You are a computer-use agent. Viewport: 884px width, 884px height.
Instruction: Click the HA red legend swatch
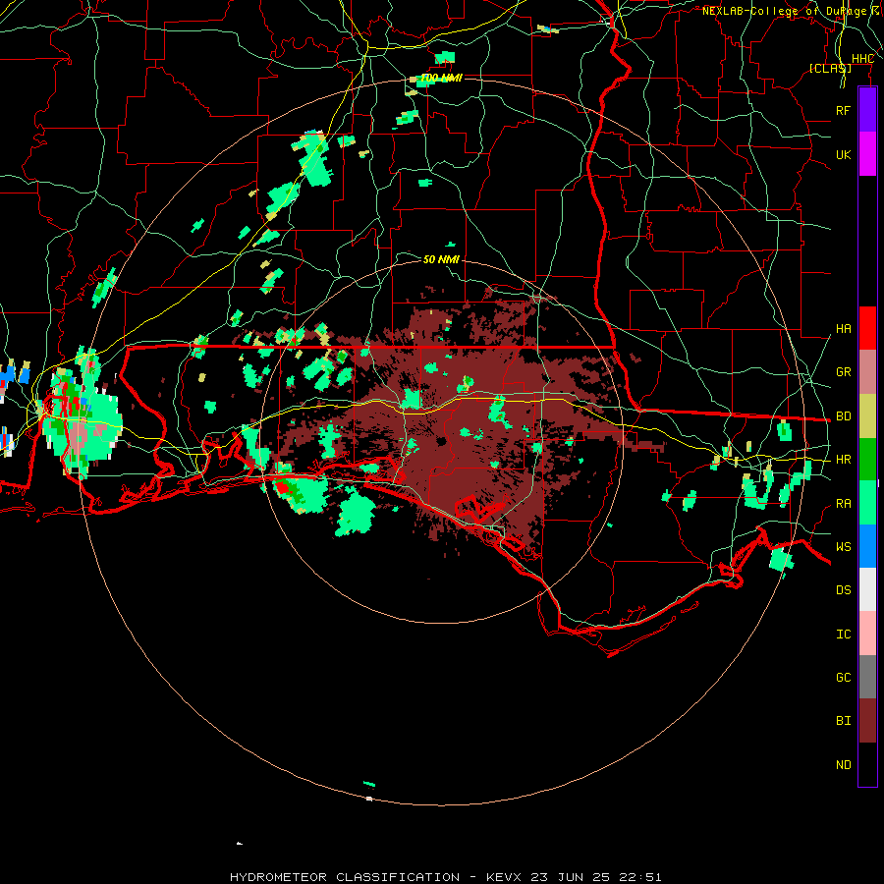pyautogui.click(x=867, y=328)
